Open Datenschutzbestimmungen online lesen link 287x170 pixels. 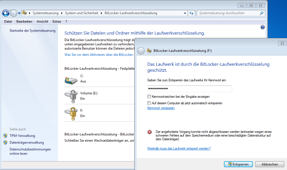(x=30, y=152)
